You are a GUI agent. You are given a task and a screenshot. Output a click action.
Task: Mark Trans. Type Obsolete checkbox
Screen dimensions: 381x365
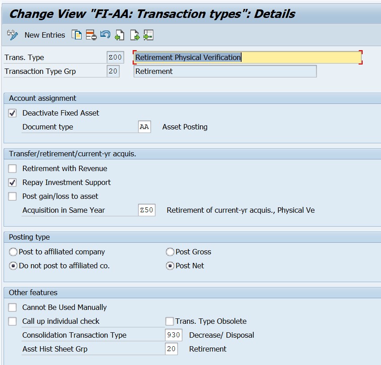click(169, 322)
